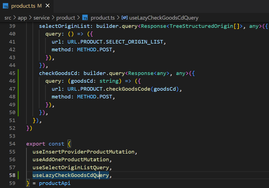The height and width of the screenshot is (188, 269).
Task: Click TreeStructuredOrigin type name
Action: (201, 26)
